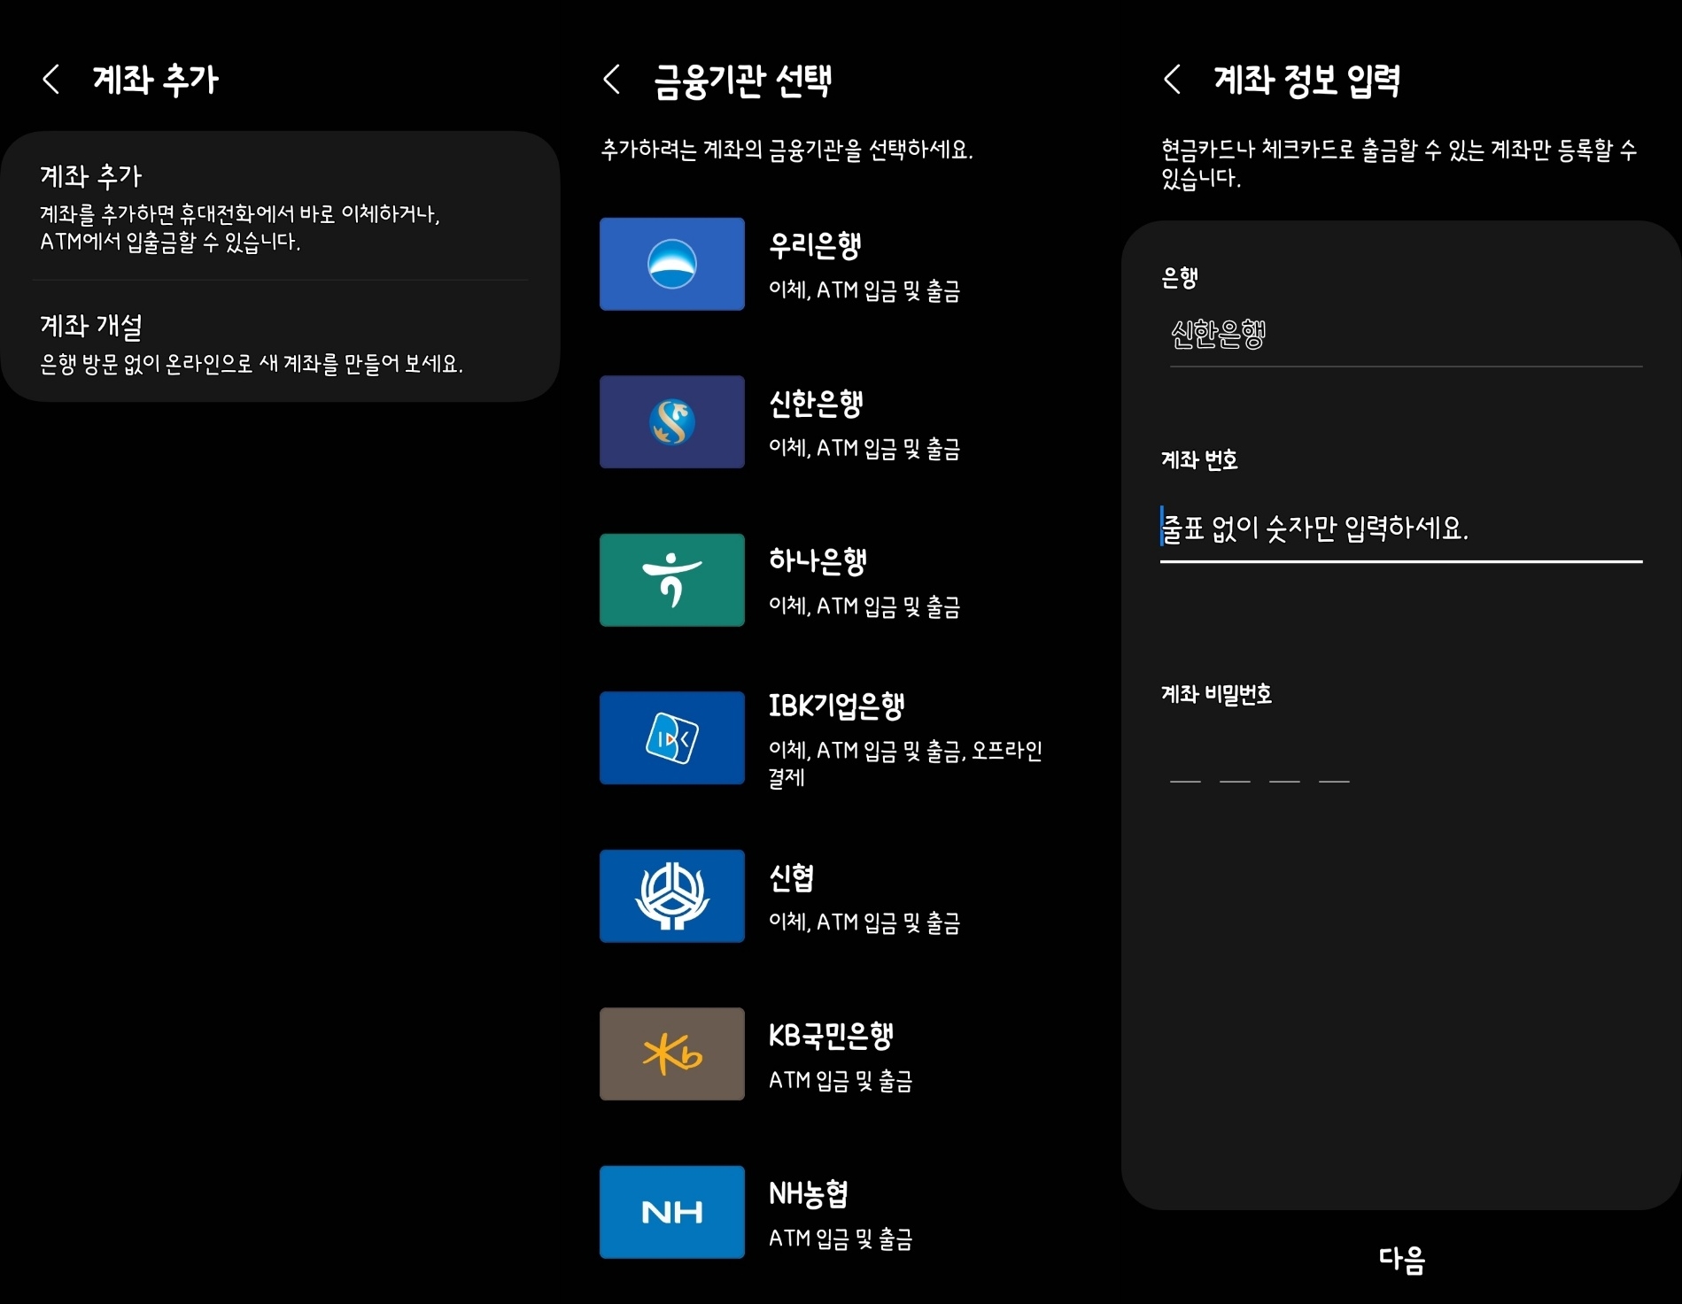Tap the 계좌 정보 입력 title
The width and height of the screenshot is (1682, 1304).
1307,81
